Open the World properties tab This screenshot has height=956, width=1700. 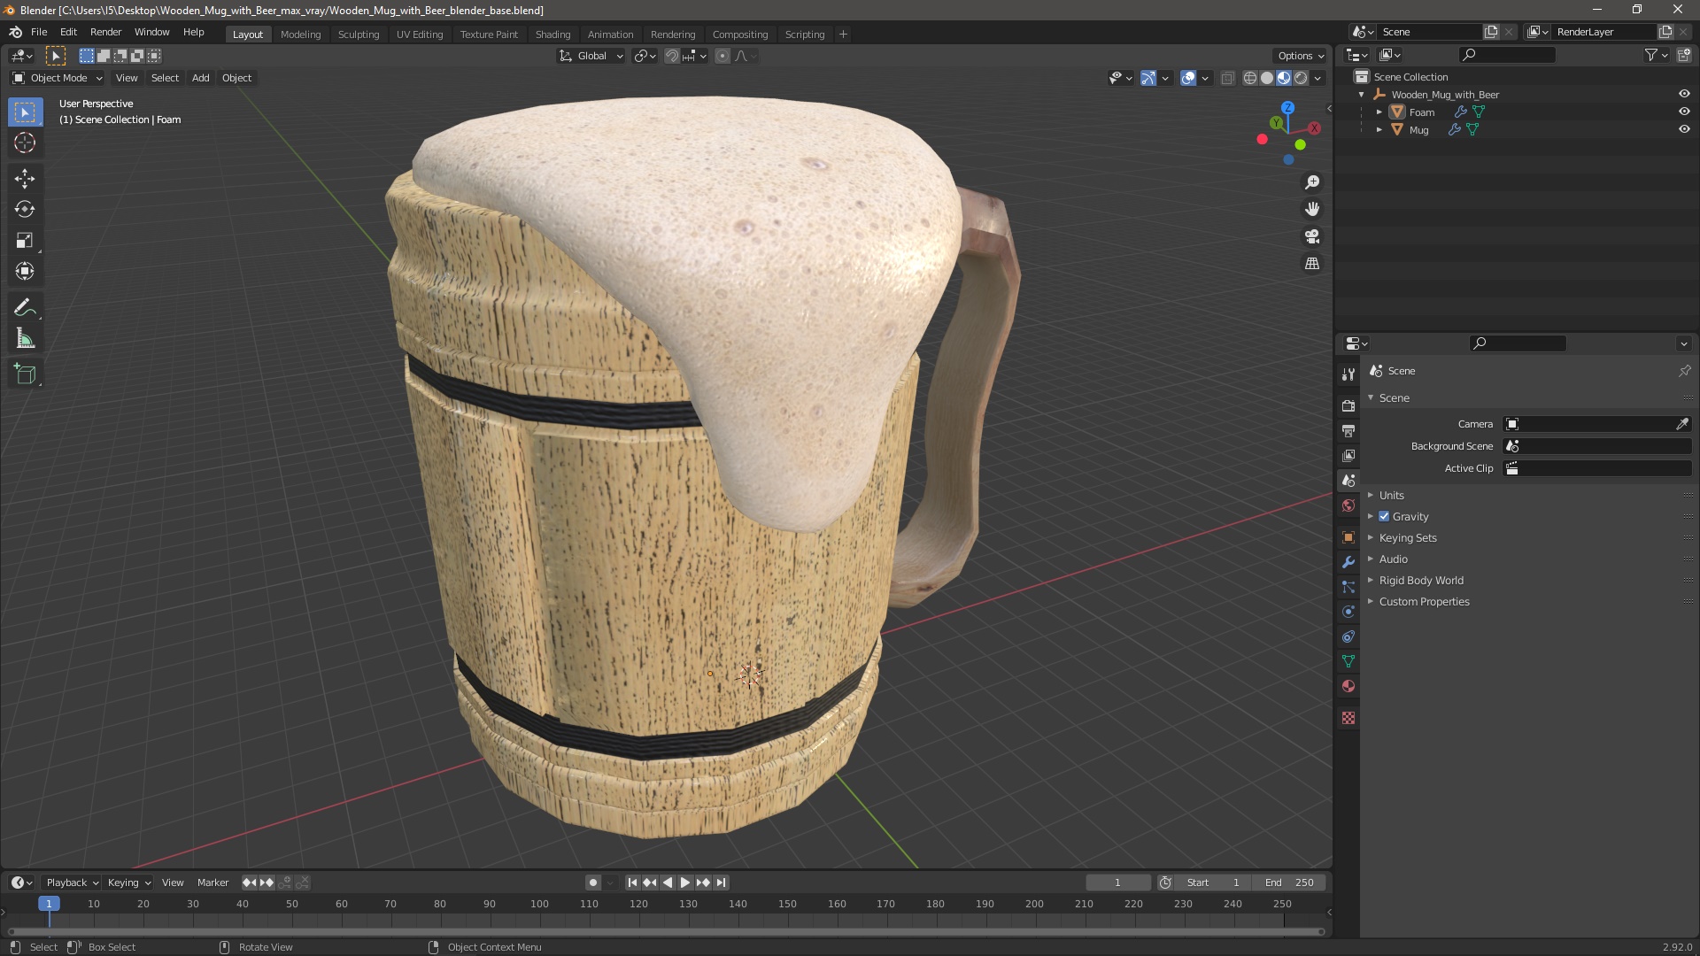coord(1348,505)
